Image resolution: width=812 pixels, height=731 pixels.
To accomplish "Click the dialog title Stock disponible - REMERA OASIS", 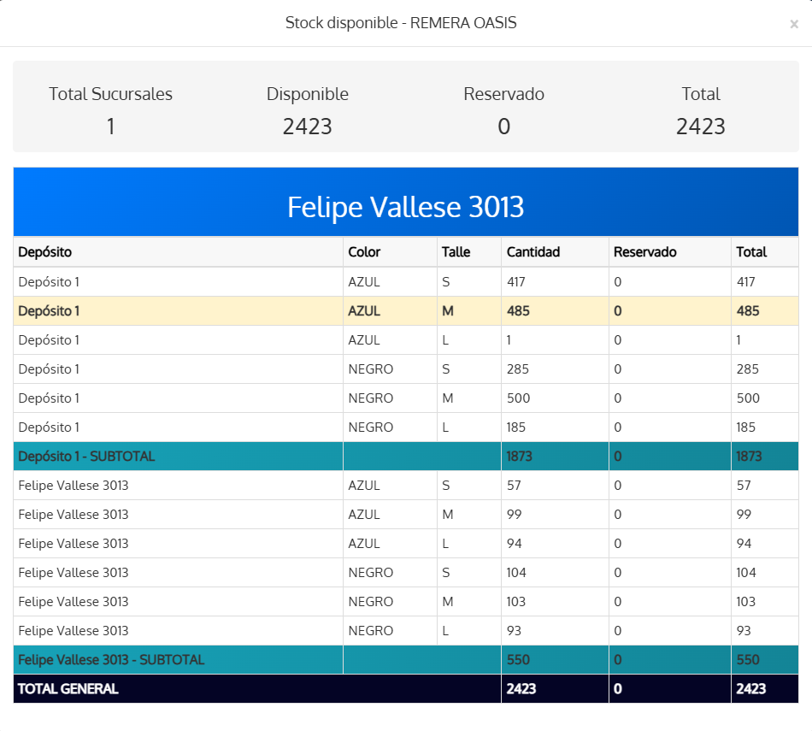I will tap(401, 23).
